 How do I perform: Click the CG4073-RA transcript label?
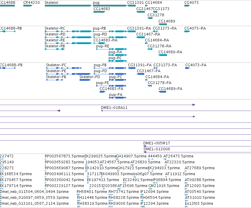pos(195,28)
